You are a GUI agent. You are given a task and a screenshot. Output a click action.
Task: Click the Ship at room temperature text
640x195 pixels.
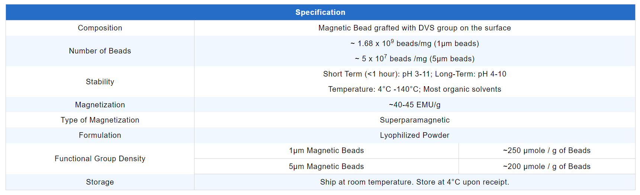414,182
